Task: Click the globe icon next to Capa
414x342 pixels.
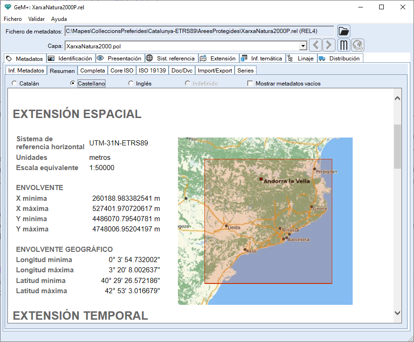Action: coord(358,45)
